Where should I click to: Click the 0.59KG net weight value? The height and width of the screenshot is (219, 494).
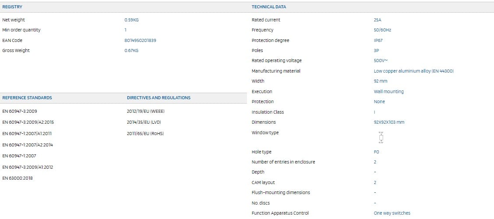pos(131,20)
